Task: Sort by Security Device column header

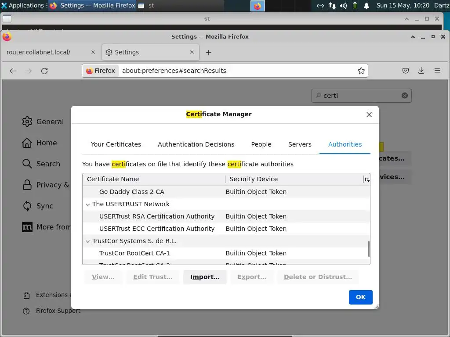Action: pyautogui.click(x=294, y=179)
